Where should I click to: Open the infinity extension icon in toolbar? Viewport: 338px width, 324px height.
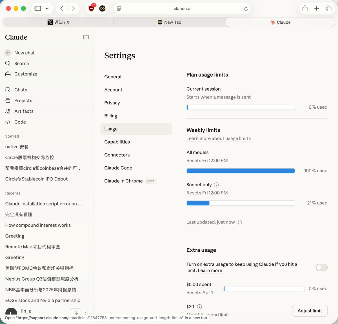(x=102, y=8)
